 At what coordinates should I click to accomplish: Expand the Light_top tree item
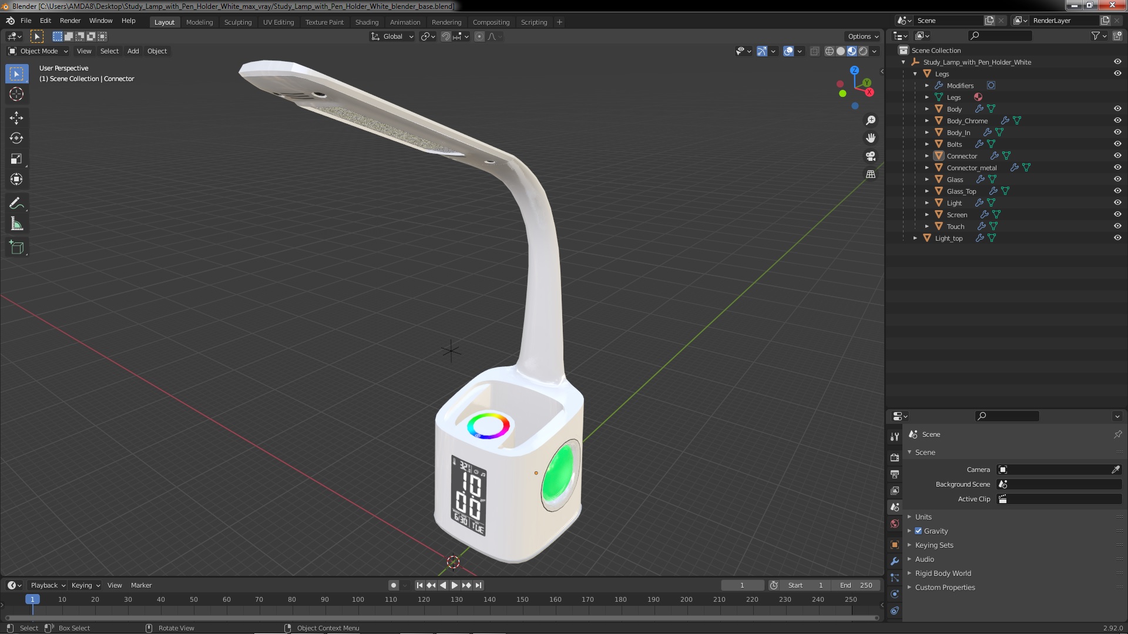click(915, 238)
